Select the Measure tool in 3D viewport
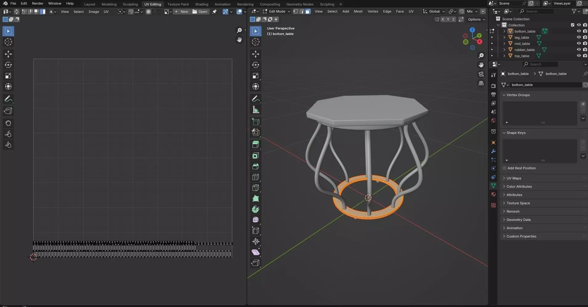Viewport: 588px width, 307px height. (256, 109)
